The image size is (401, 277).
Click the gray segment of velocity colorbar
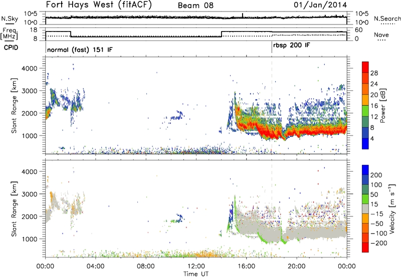pyautogui.click(x=365, y=208)
